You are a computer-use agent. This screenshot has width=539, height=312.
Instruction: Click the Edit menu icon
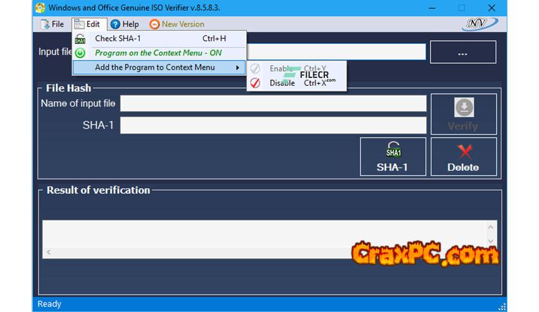tap(79, 24)
